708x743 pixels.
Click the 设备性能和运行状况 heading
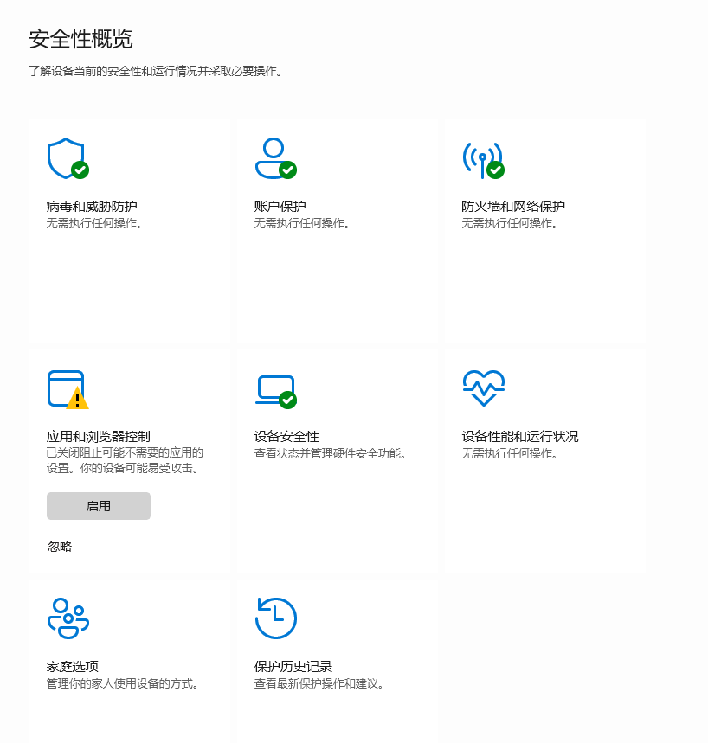(520, 437)
